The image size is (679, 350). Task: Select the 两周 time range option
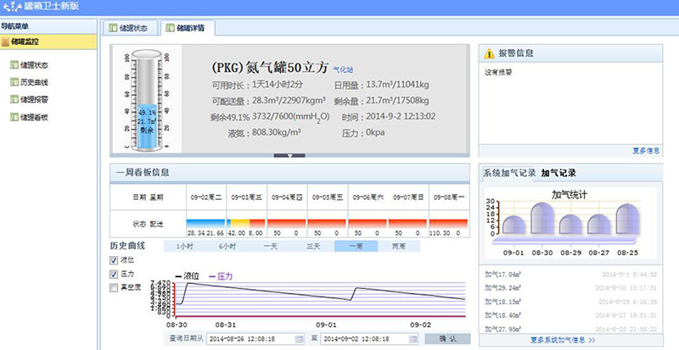398,246
